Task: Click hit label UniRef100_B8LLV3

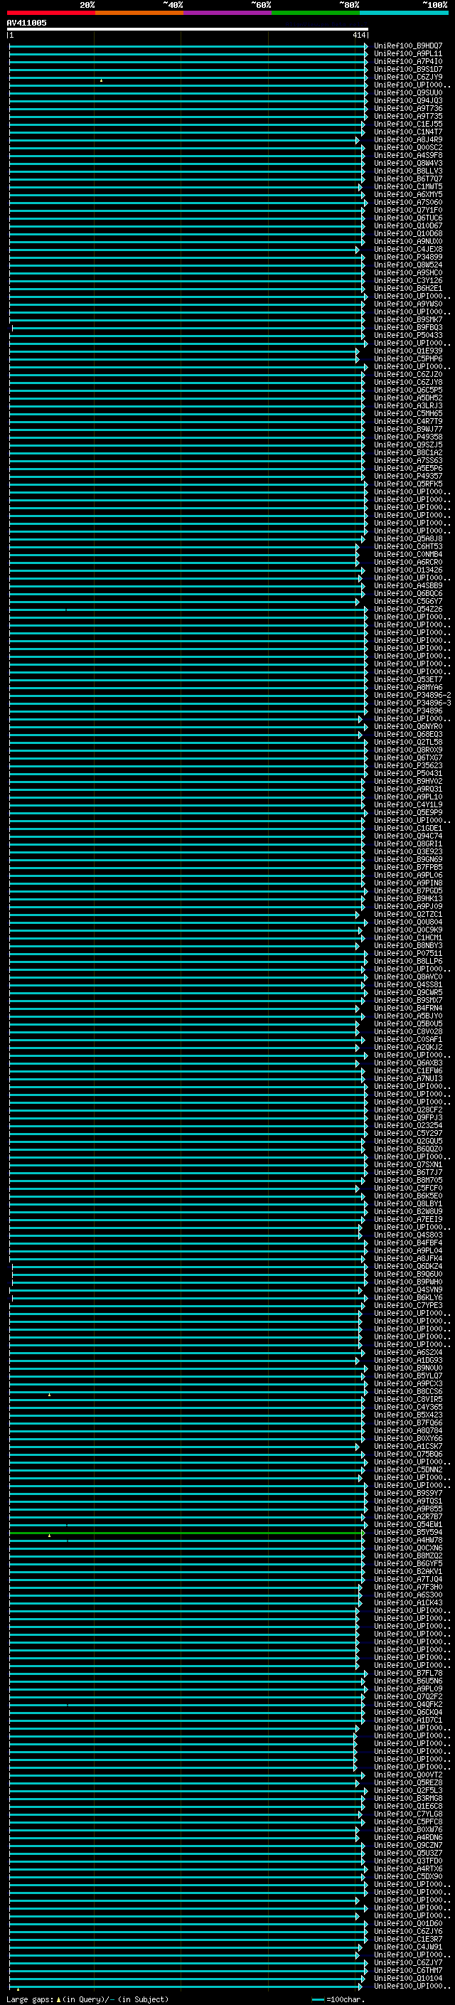Action: (x=408, y=171)
